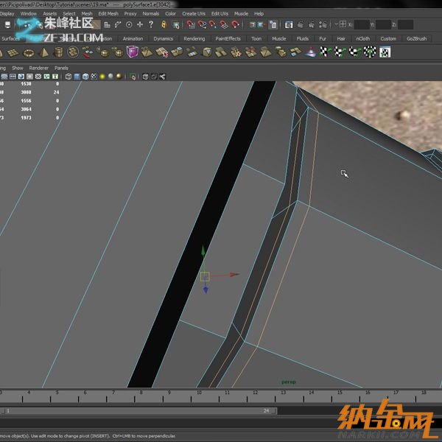Viewport: 442px width, 442px height.
Task: Open the Normals menu
Action: (150, 13)
